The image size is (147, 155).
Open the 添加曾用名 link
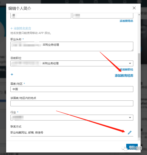126,21
